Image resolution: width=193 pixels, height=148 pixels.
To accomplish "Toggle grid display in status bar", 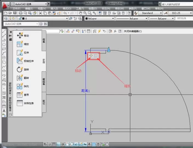I will [54, 144].
